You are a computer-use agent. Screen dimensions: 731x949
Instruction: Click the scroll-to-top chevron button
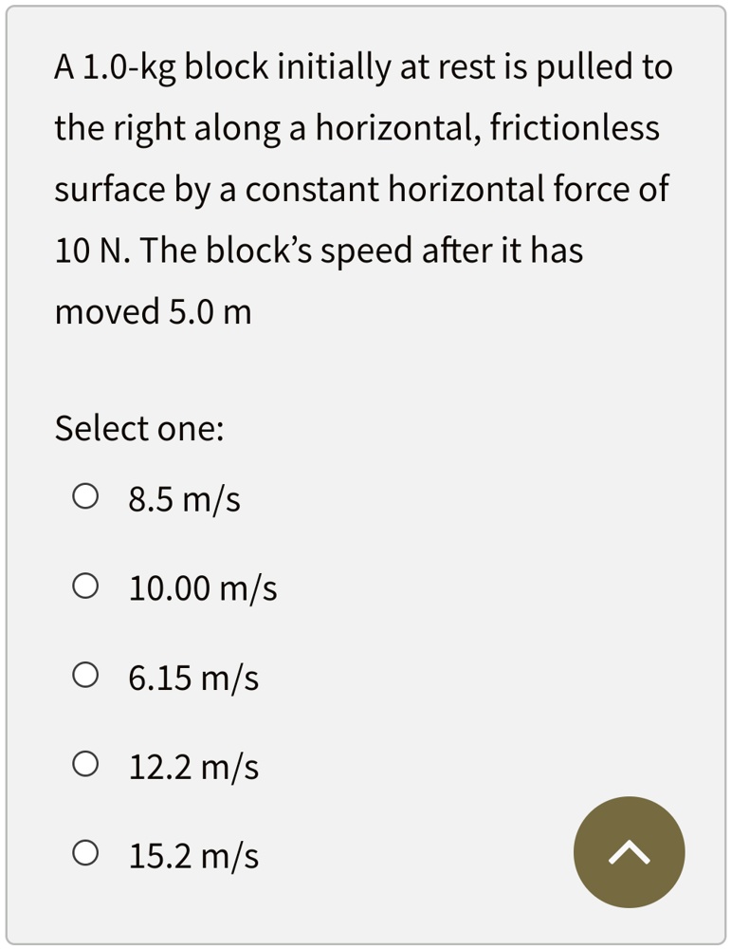pos(629,851)
